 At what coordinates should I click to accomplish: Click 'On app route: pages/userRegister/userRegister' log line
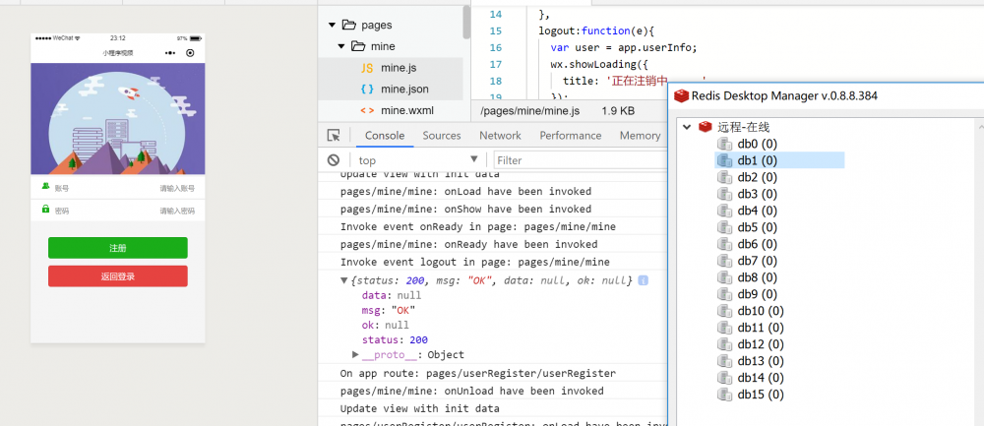(x=478, y=373)
